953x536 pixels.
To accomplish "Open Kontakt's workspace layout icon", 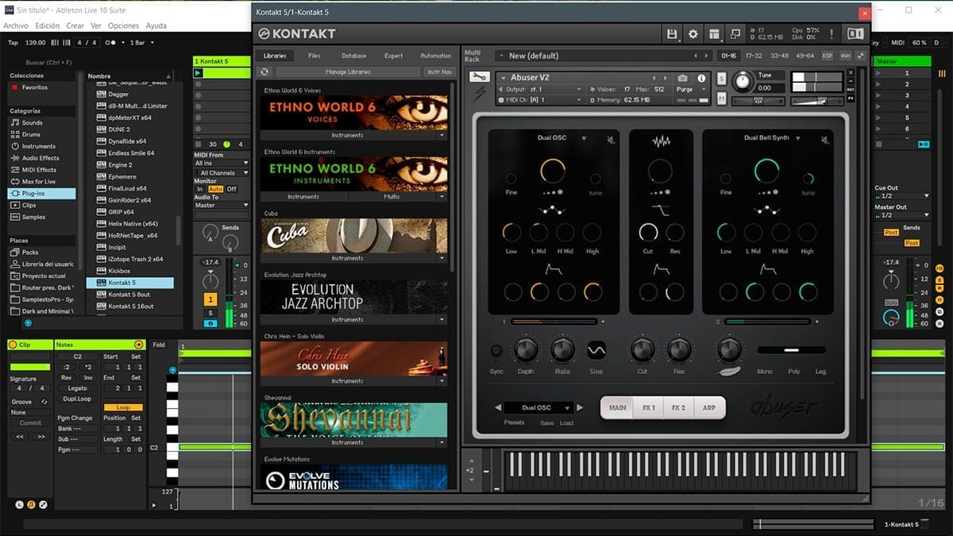I will pyautogui.click(x=714, y=34).
